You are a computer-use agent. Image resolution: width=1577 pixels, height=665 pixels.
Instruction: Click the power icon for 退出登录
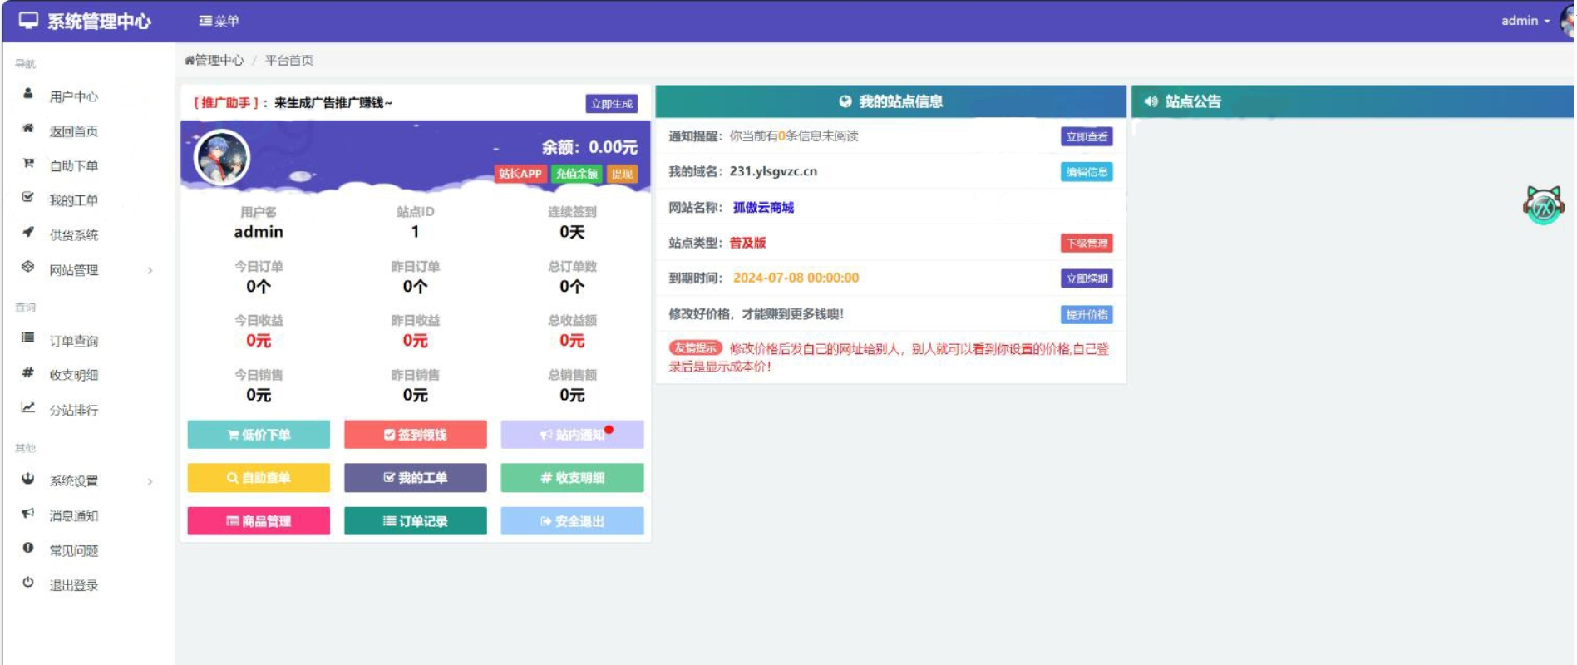coord(28,583)
